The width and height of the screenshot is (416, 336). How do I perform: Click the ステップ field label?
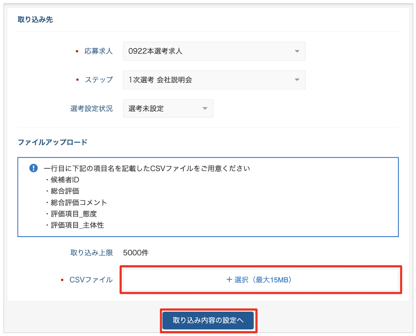click(x=99, y=80)
